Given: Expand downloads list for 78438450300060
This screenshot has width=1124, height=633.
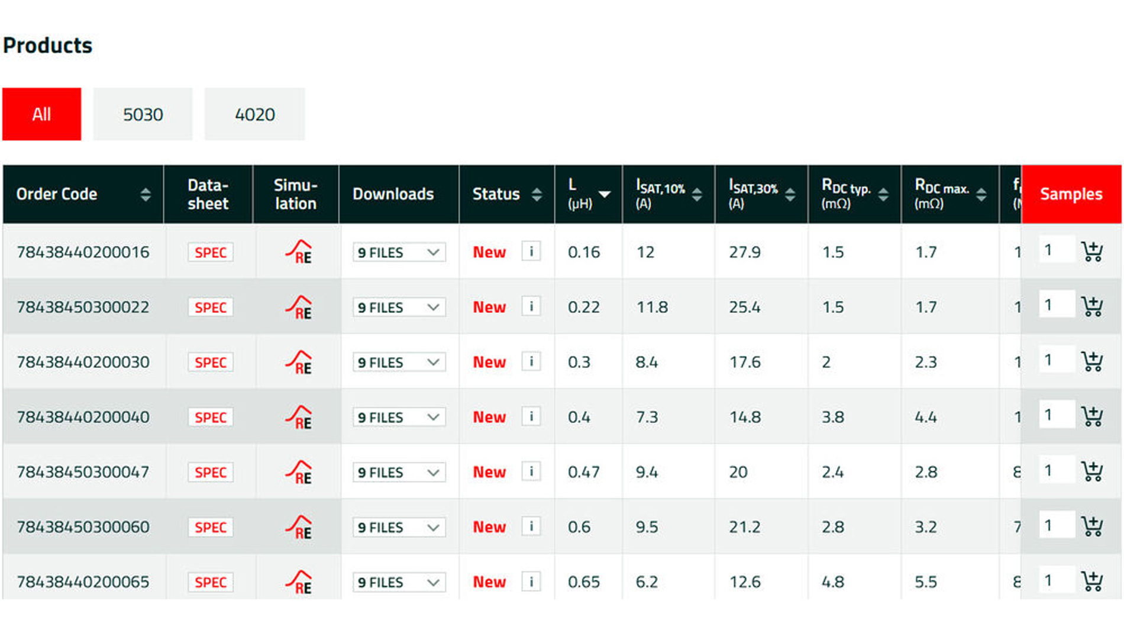Looking at the screenshot, I should click(399, 527).
